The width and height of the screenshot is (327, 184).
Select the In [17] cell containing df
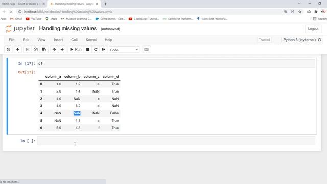click(x=176, y=63)
